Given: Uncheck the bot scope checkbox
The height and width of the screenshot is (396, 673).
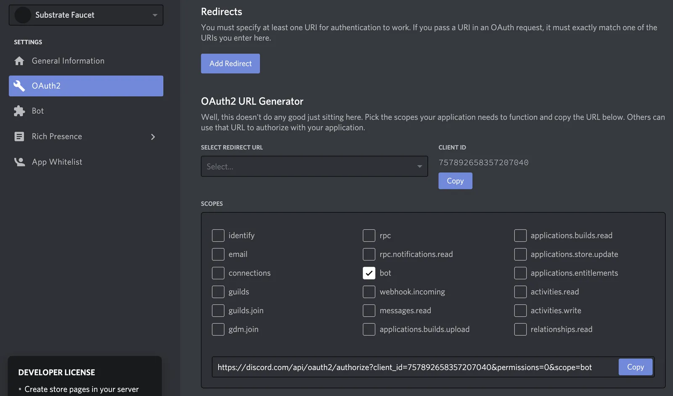Looking at the screenshot, I should click(x=369, y=273).
